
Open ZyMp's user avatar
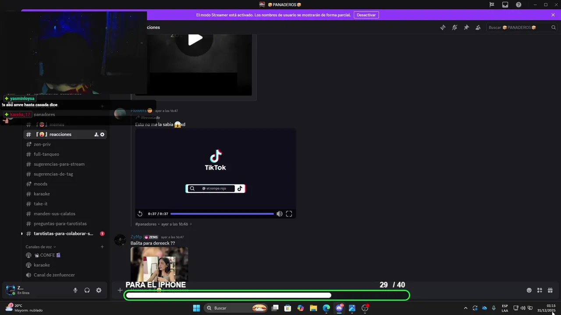coord(120,240)
